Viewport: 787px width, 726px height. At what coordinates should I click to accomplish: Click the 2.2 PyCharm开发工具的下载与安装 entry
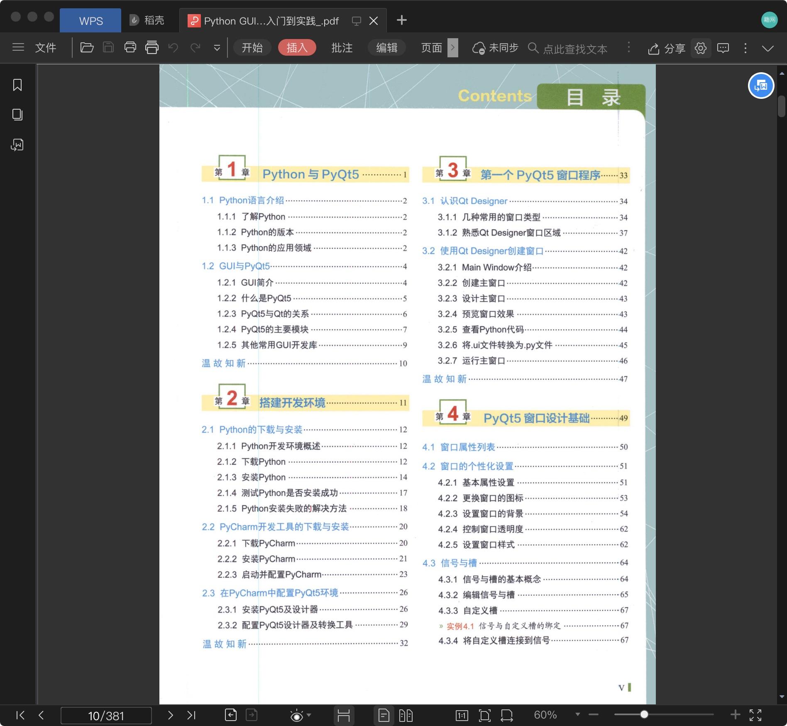[305, 527]
